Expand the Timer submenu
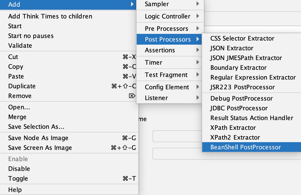This screenshot has width=301, height=195. click(x=154, y=63)
